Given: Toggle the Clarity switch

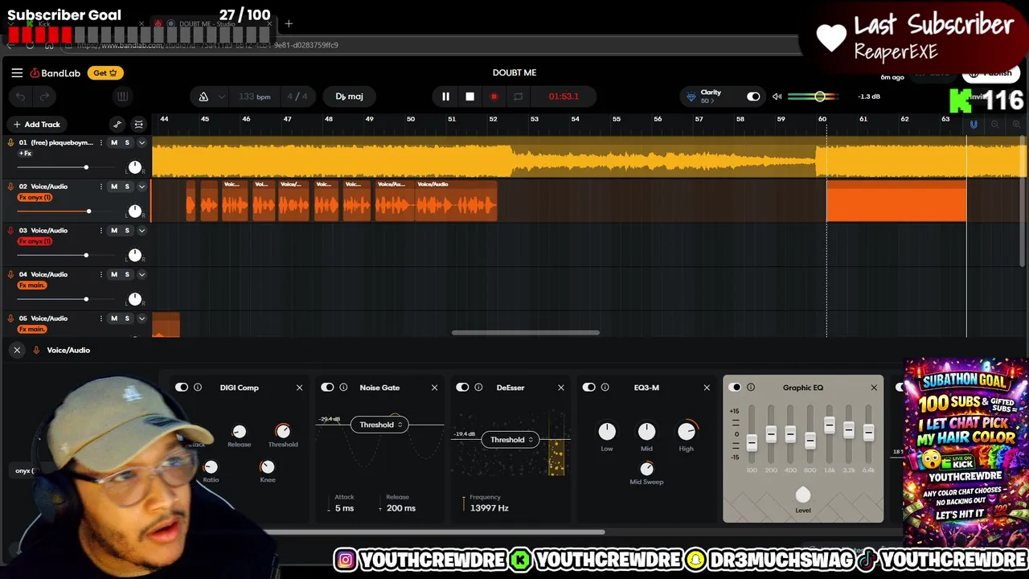Looking at the screenshot, I should (x=753, y=96).
